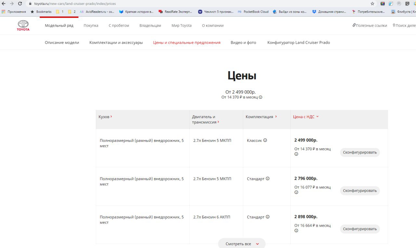Click От 16 664 ₽ в месяц text
Viewport: 416px width, 248px height.
tap(312, 225)
